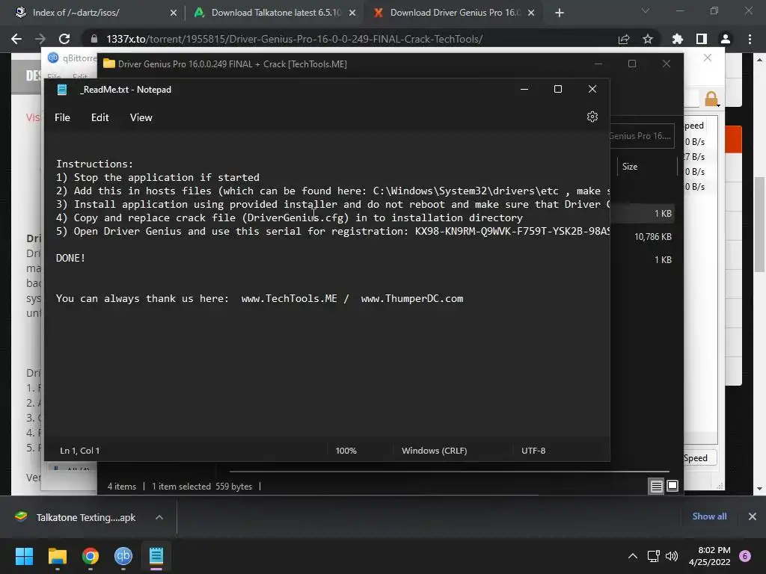Open Notepad settings gear icon

(x=592, y=117)
